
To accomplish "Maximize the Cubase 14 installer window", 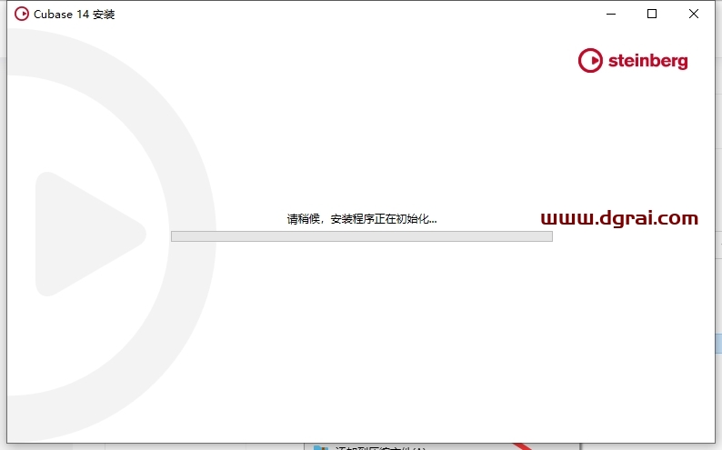I will click(x=652, y=14).
